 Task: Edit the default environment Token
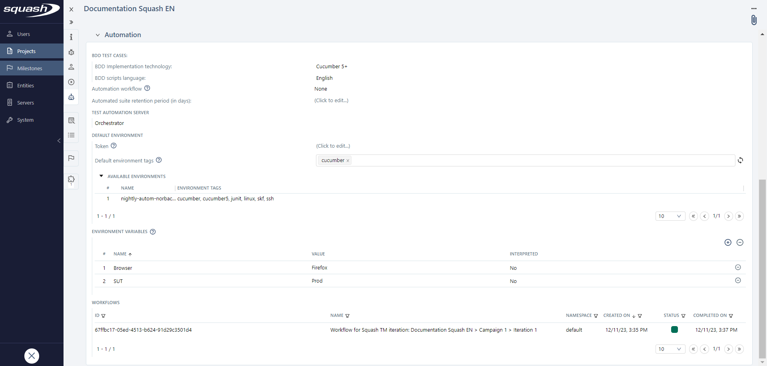pos(333,146)
